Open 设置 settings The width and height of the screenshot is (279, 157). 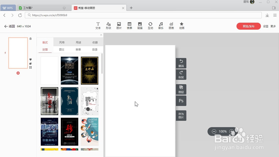(x=266, y=26)
